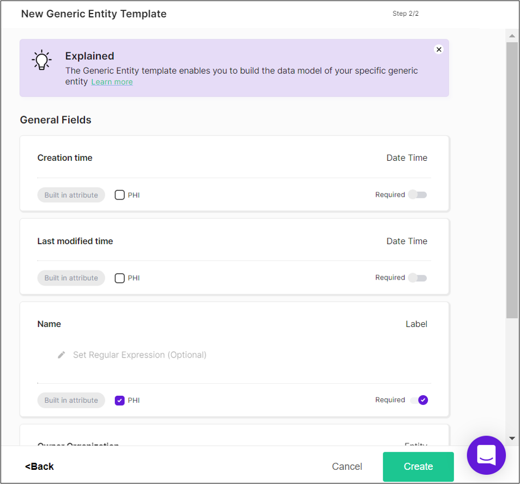Click the Label type text of Name
This screenshot has height=484, width=520.
tap(416, 324)
